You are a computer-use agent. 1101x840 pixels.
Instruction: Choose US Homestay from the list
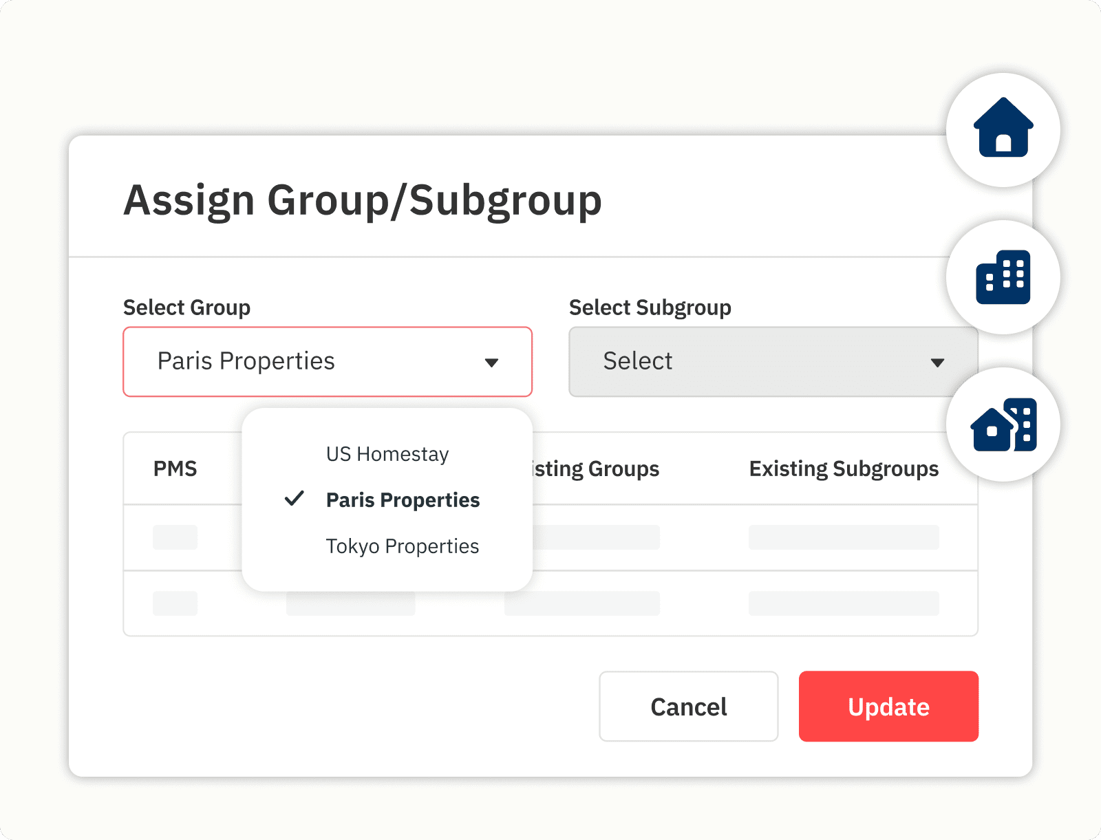(x=387, y=454)
